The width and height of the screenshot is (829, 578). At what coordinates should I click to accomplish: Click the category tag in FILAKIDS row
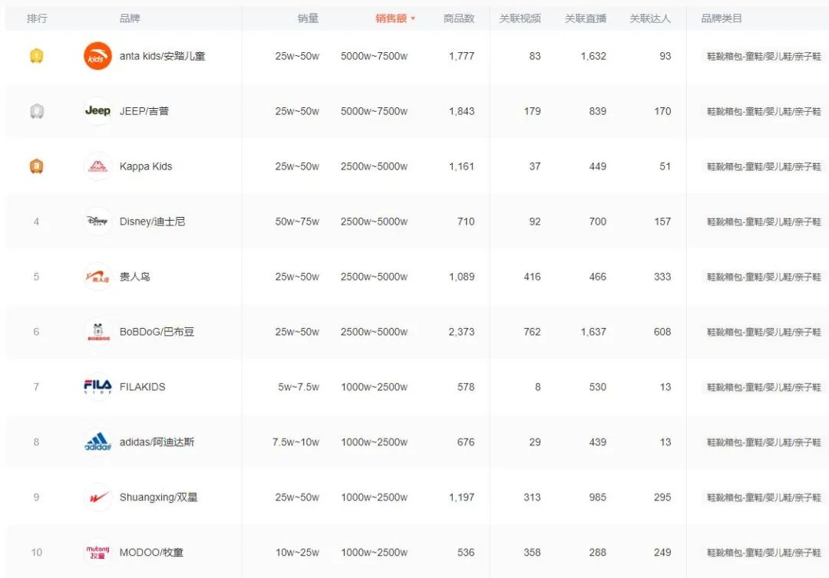click(x=764, y=387)
